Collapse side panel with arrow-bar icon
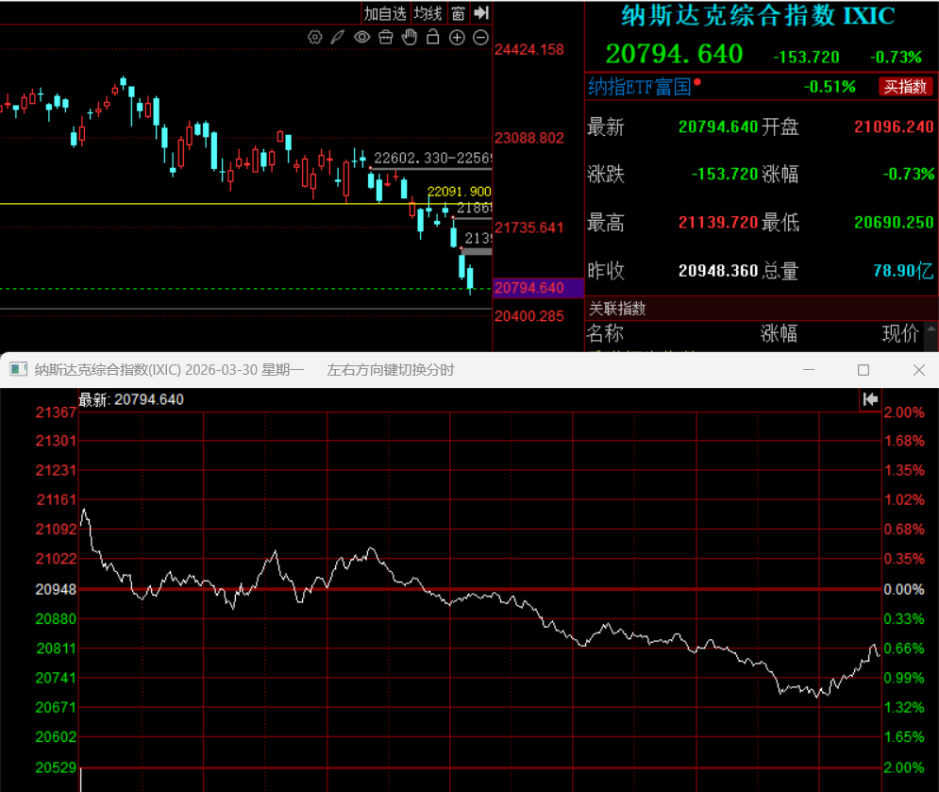Image resolution: width=939 pixels, height=792 pixels. 481,12
